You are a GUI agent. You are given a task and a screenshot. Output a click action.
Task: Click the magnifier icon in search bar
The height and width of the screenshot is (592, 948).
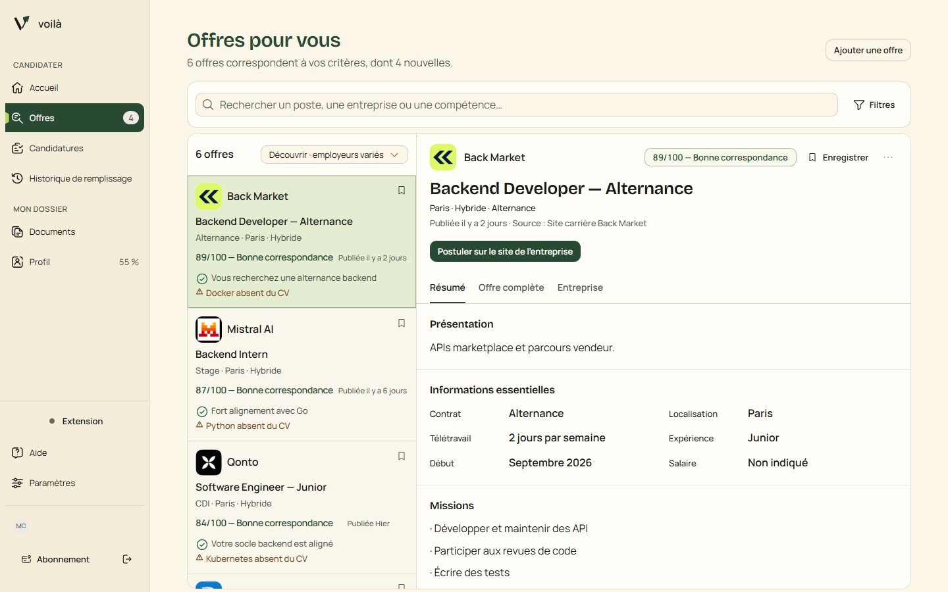click(x=208, y=105)
